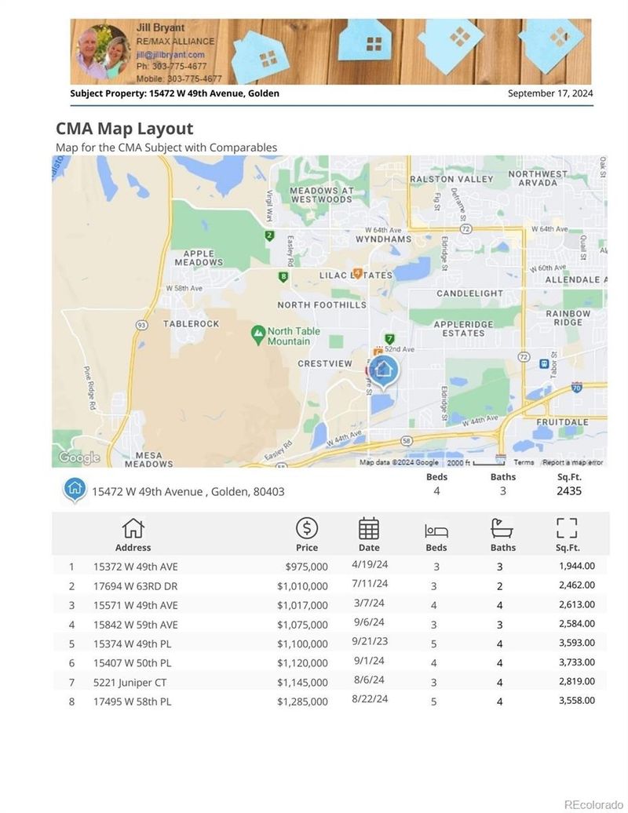
Task: Click the Jill Bryant agent name
Action: tap(160, 27)
